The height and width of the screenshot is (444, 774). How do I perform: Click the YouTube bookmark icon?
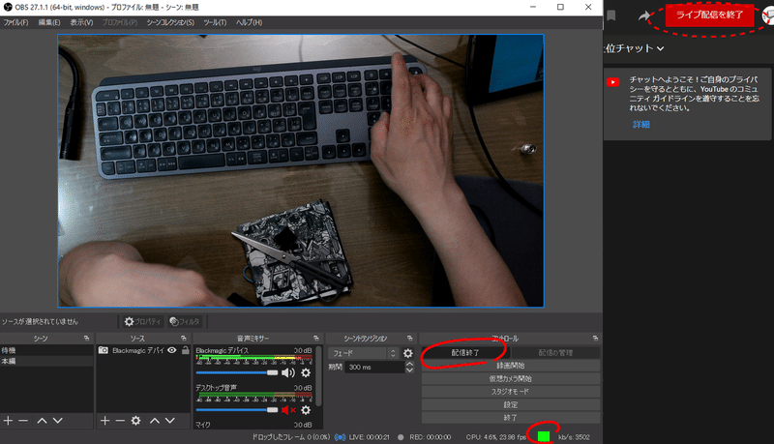click(x=611, y=15)
